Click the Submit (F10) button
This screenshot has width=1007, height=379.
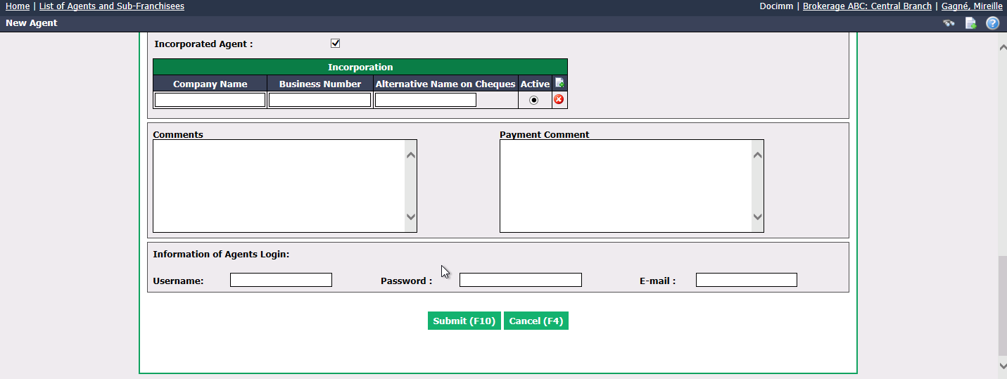464,321
